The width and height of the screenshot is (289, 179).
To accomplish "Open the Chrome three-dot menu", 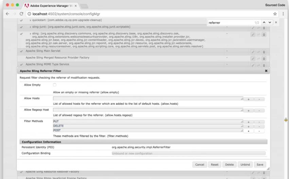I will (283, 14).
